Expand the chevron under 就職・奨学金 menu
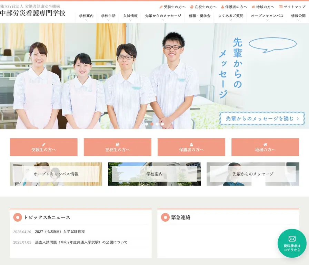Image resolution: width=309 pixels, height=265 pixels. (200, 20)
